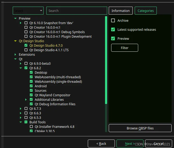Expand Qt 6.9.0-beta3 node
This screenshot has height=148, width=174.
point(21,64)
